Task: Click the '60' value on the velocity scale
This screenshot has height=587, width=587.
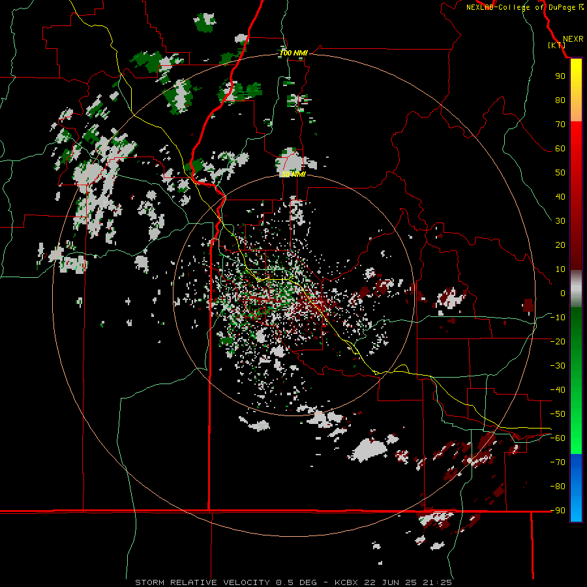Action: coord(560,149)
